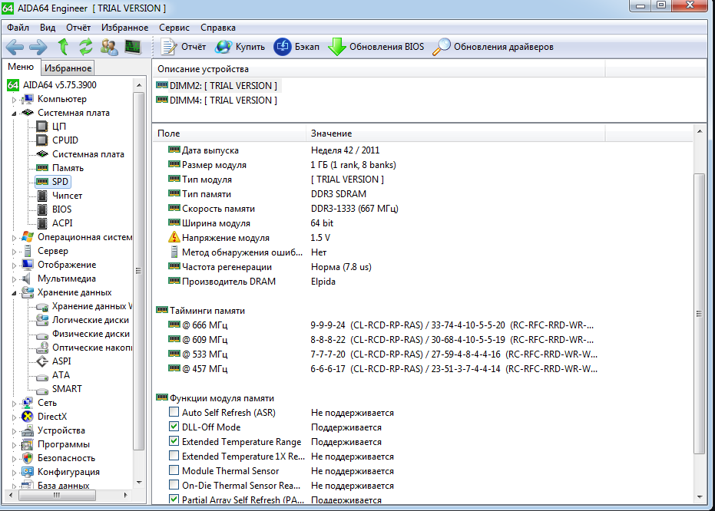Screen dimensions: 715x511
Task: Open the Сервис menu
Action: (x=174, y=28)
